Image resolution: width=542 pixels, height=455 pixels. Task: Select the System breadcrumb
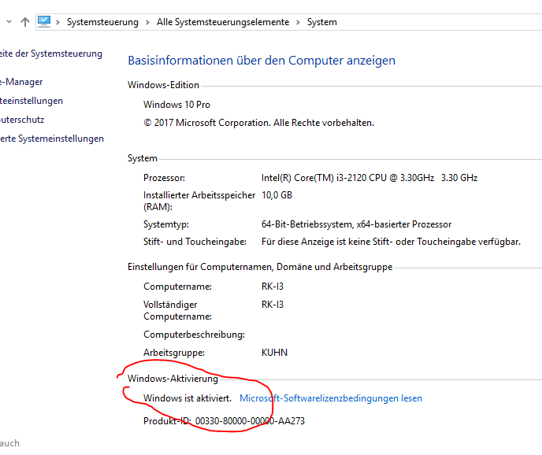[321, 22]
